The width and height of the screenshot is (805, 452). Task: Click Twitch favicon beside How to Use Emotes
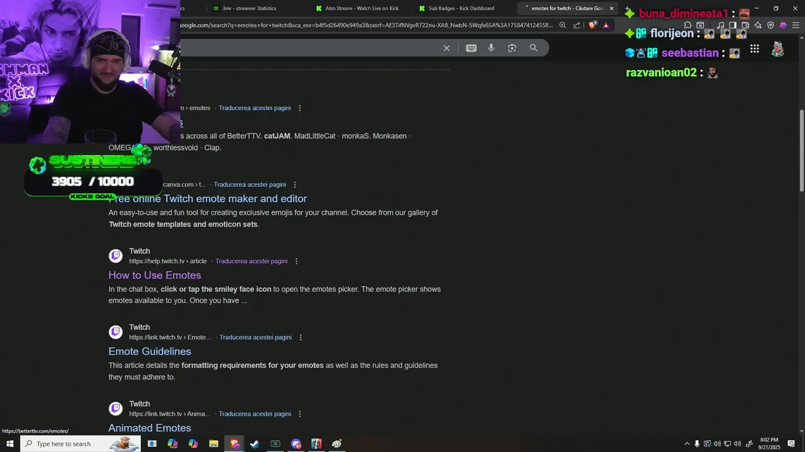point(116,256)
